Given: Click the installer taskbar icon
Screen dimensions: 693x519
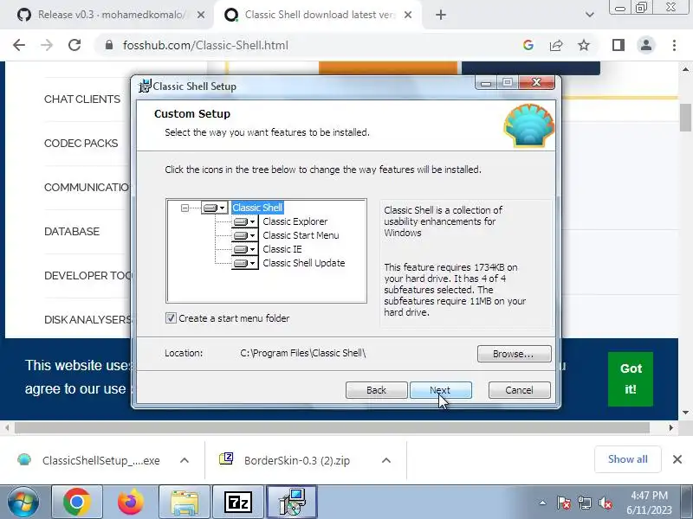Looking at the screenshot, I should (x=292, y=503).
